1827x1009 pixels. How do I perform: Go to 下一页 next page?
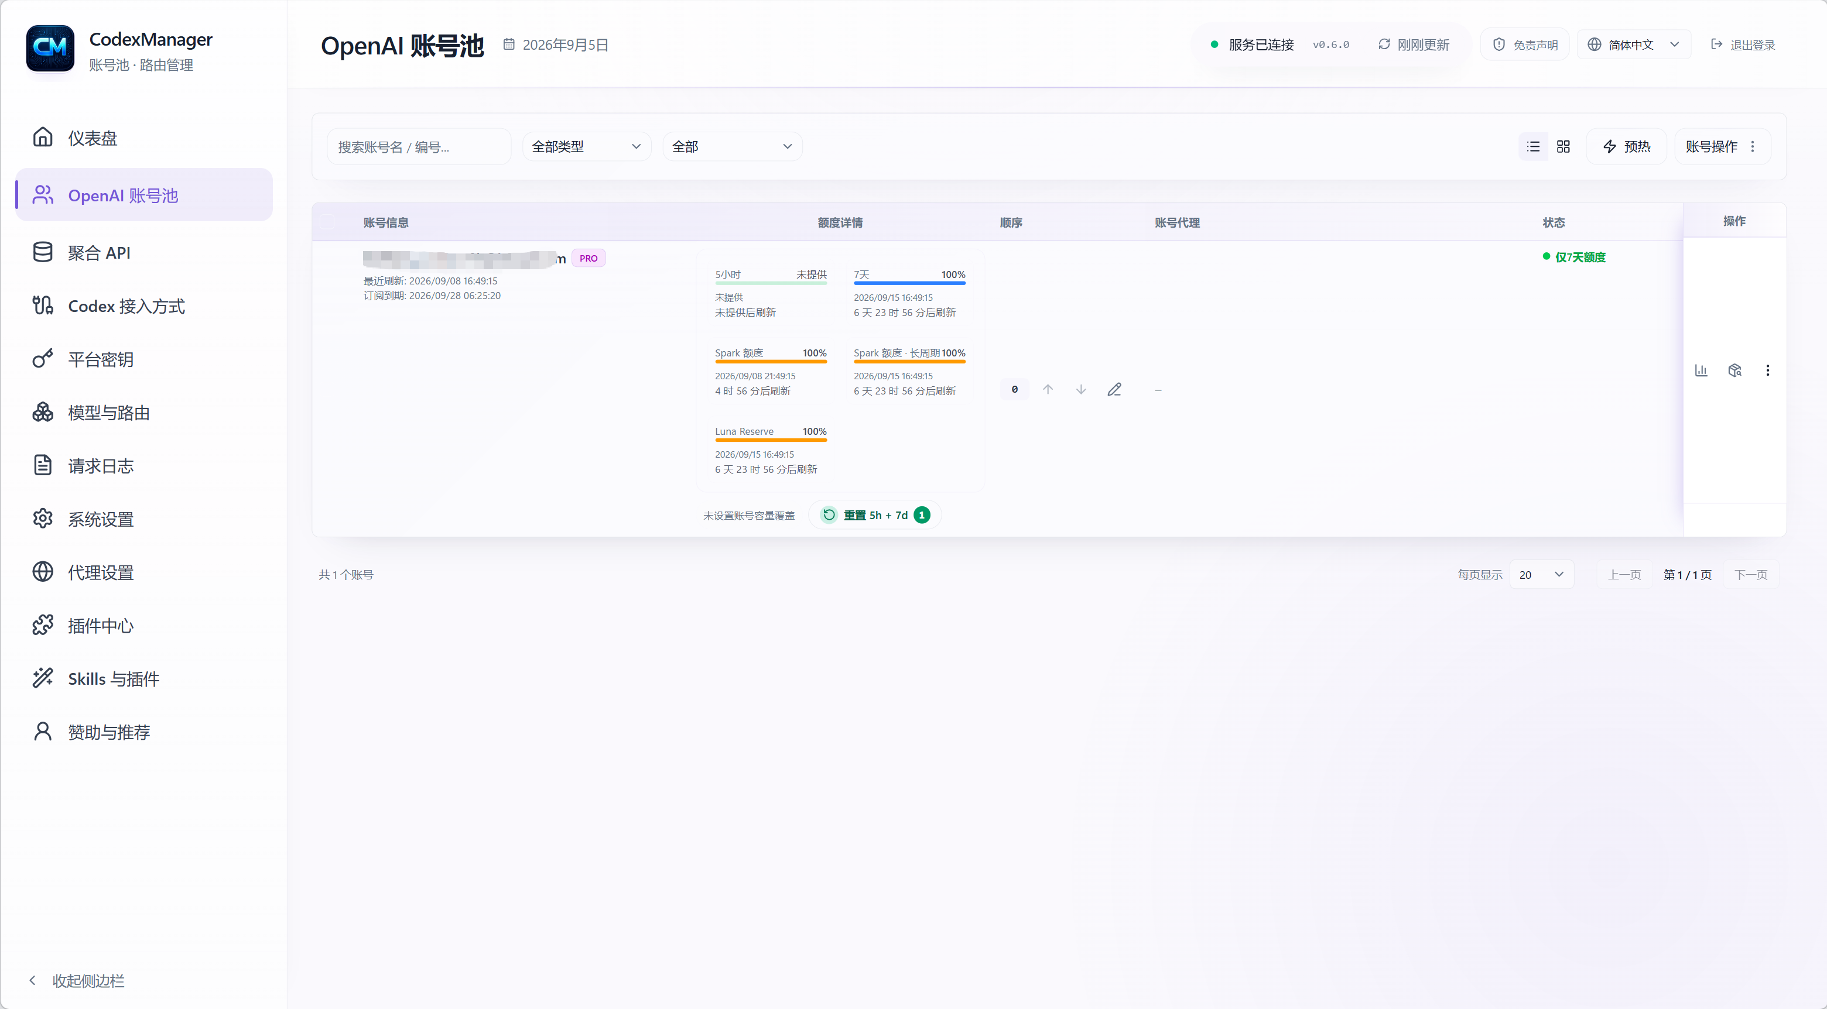pyautogui.click(x=1751, y=574)
